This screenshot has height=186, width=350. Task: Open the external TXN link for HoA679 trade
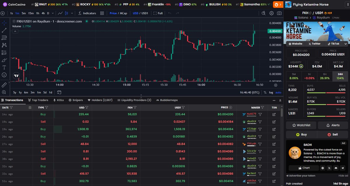click(274, 114)
